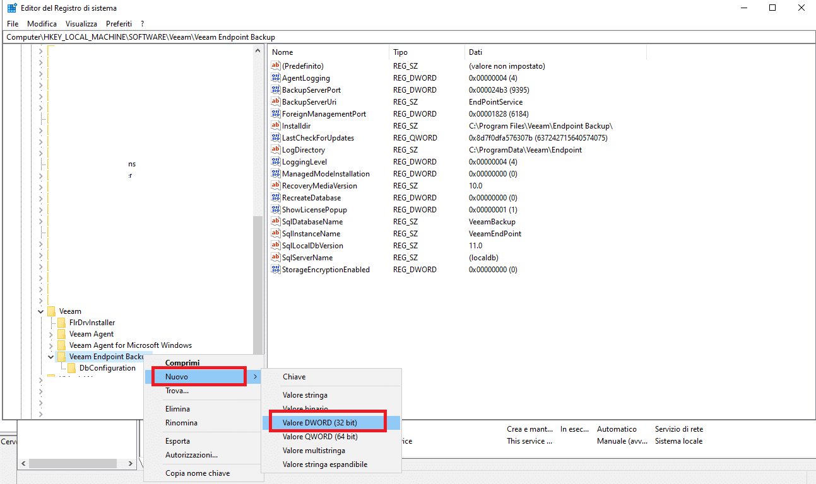Open the Nuovo submenu entry
This screenshot has height=484, width=816.
tap(202, 377)
